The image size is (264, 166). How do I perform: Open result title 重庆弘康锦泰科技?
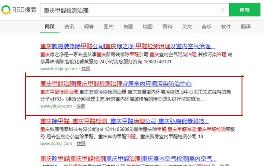click(x=125, y=121)
